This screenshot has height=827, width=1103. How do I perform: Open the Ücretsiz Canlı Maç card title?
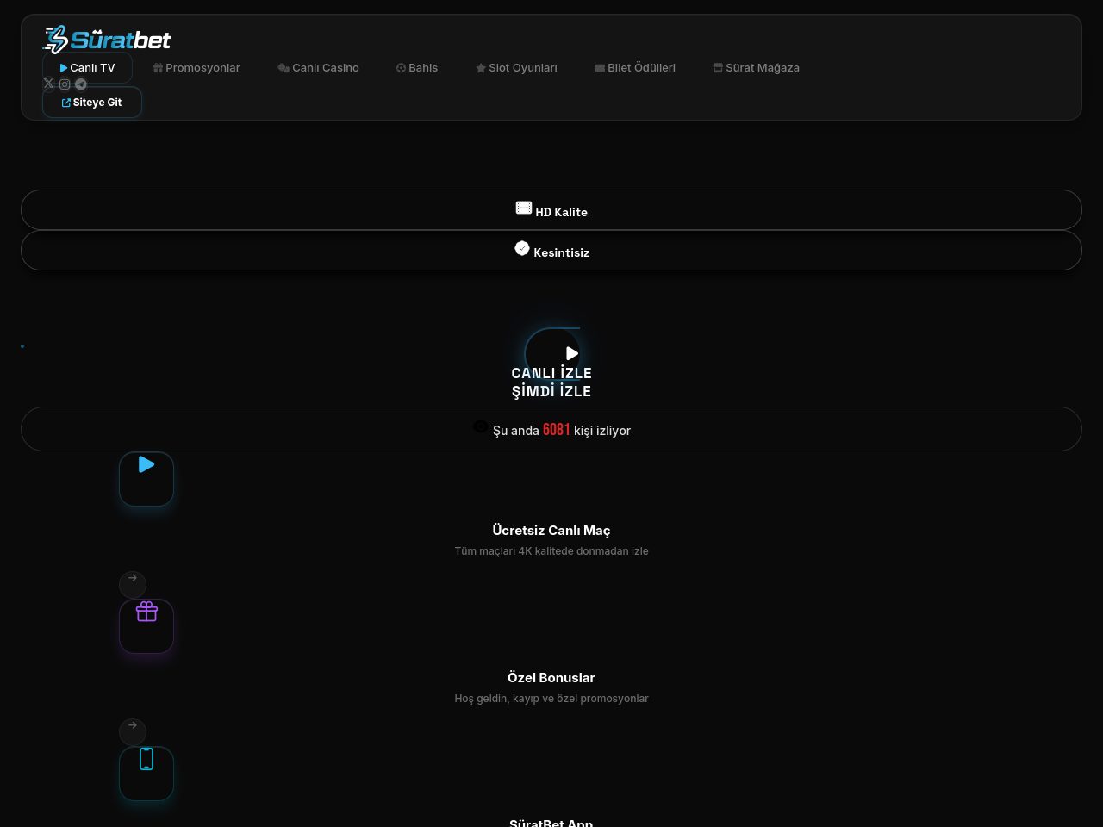[551, 530]
